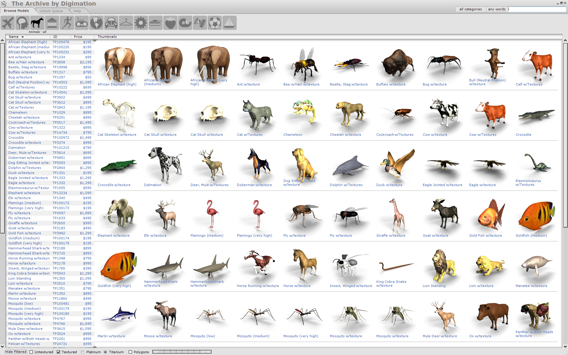Viewport: 568px width, 355px height.
Task: Select the soccer ball sports category icon
Action: coord(215,23)
